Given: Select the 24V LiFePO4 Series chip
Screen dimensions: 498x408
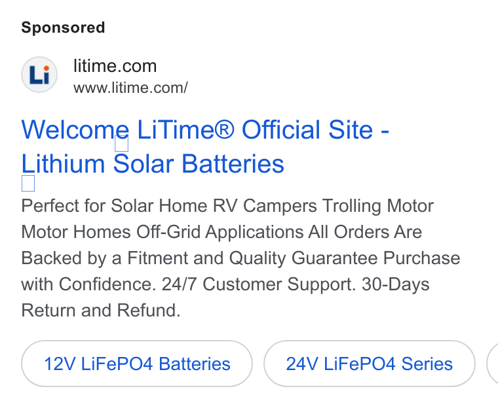Looking at the screenshot, I should (x=370, y=364).
